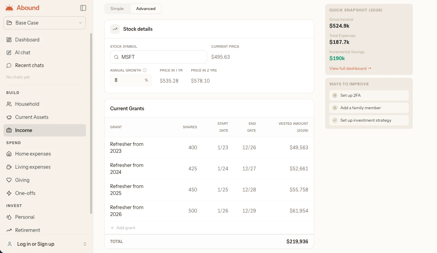Click the Refresher from 2025 grant name
437x253 pixels.
click(x=127, y=190)
